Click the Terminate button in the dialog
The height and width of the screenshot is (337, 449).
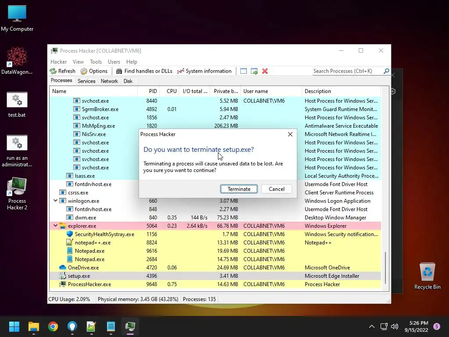pyautogui.click(x=239, y=189)
